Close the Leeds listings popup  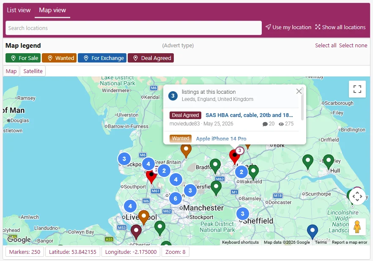(x=299, y=91)
